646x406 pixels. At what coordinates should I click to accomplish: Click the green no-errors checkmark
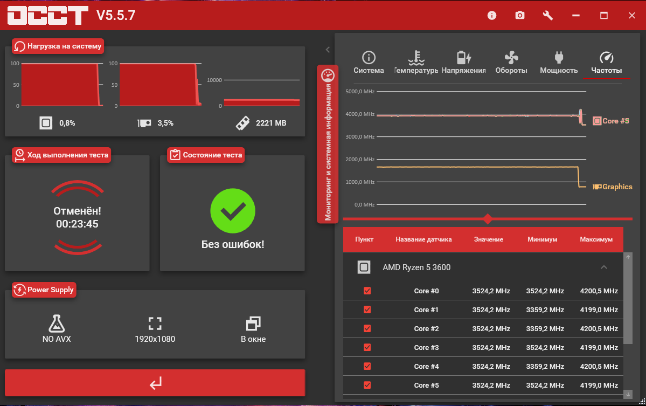(x=233, y=211)
